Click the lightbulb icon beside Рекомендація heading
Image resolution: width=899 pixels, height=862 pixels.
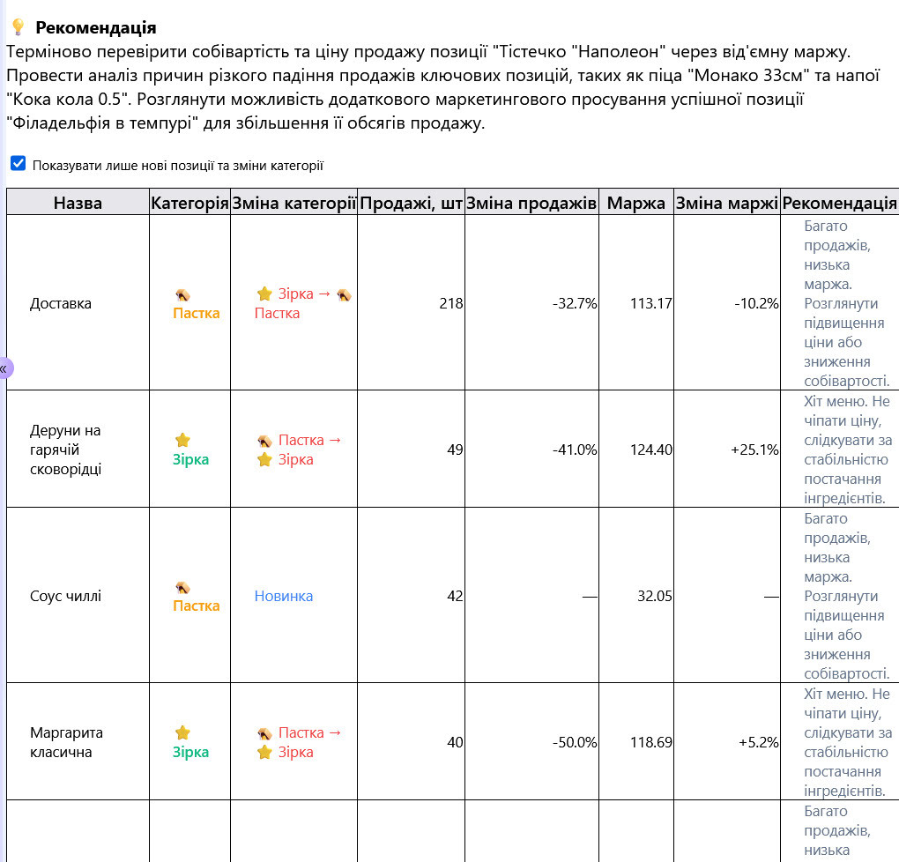(x=19, y=27)
